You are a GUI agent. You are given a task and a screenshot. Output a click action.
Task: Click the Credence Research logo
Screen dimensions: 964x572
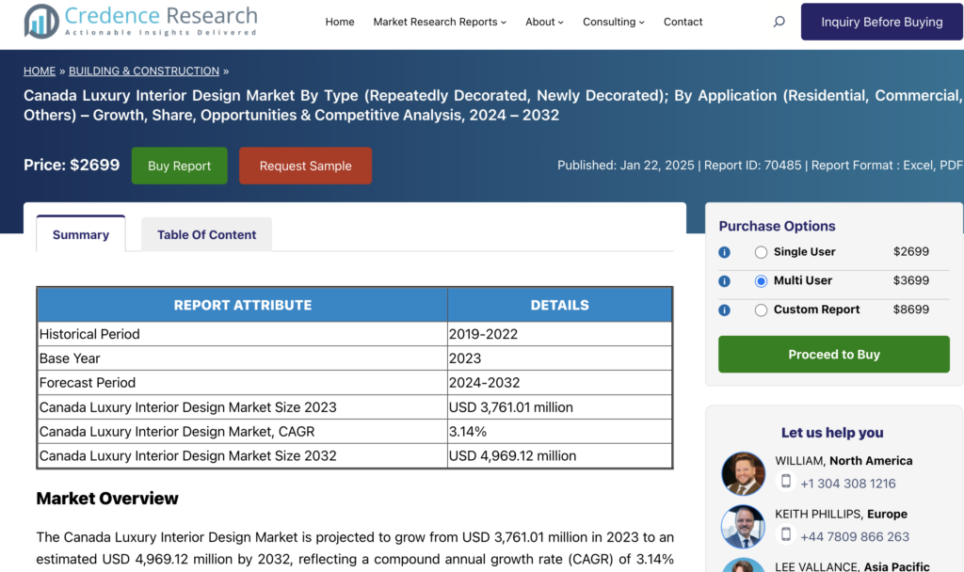[x=141, y=21]
